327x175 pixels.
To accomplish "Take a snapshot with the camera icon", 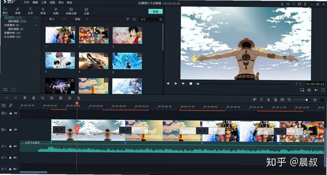I will pos(309,90).
